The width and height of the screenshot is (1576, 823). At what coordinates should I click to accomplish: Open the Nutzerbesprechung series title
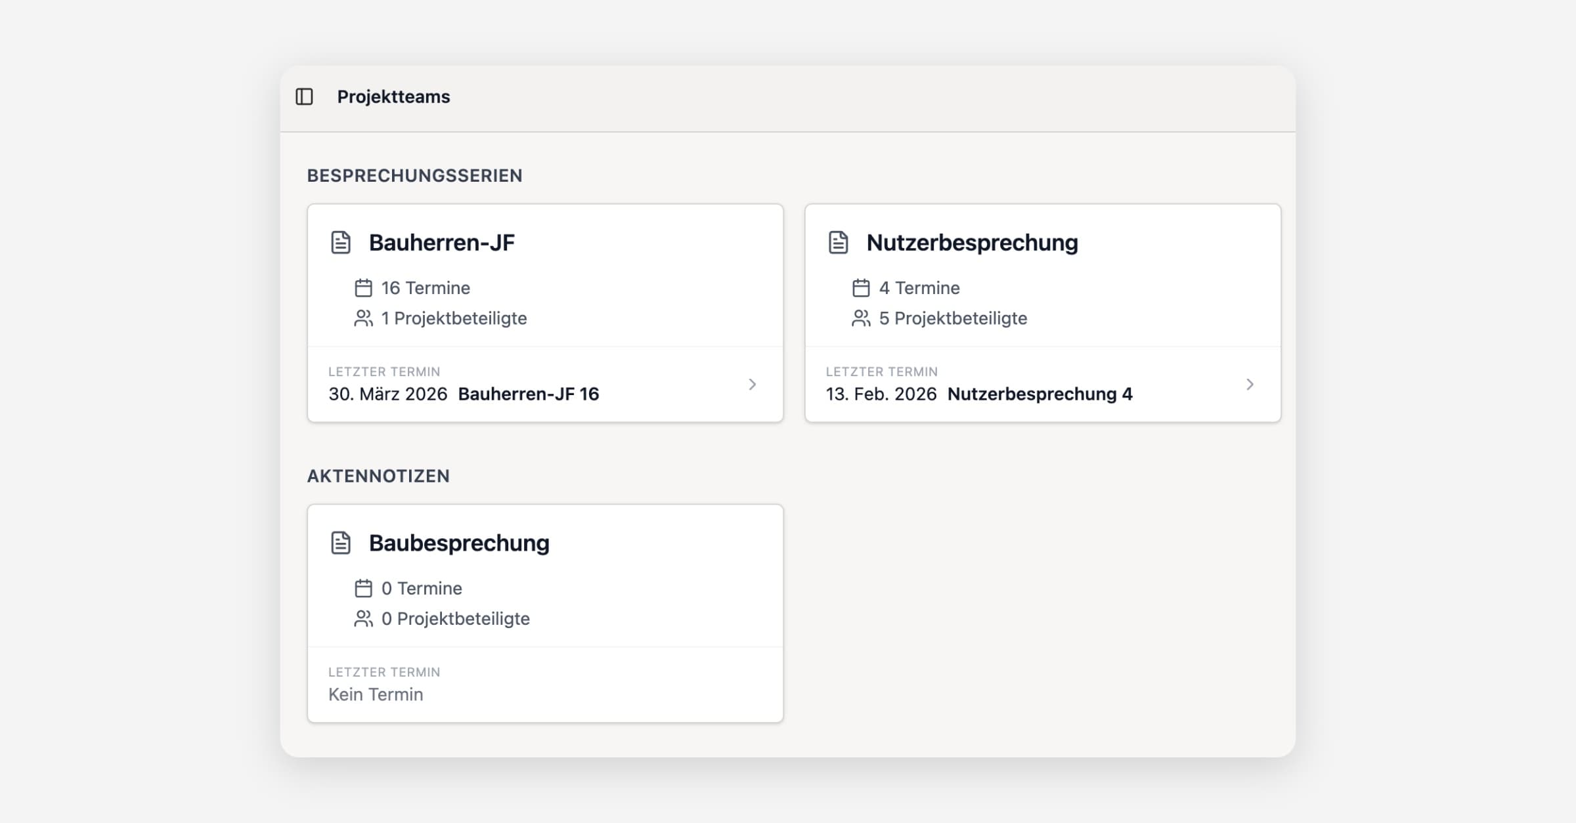(972, 242)
